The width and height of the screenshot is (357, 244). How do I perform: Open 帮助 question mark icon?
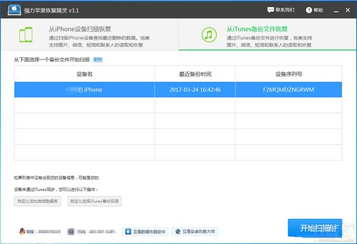pos(308,10)
